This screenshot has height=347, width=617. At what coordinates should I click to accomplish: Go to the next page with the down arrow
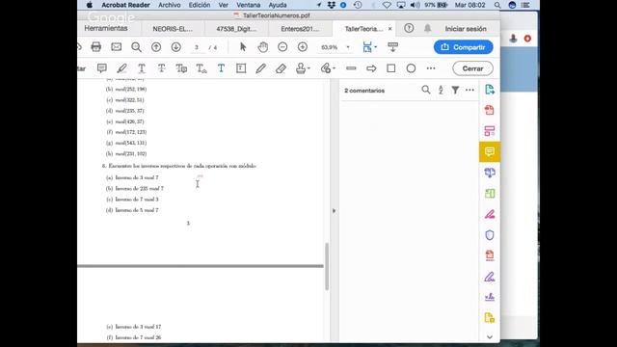coord(175,47)
